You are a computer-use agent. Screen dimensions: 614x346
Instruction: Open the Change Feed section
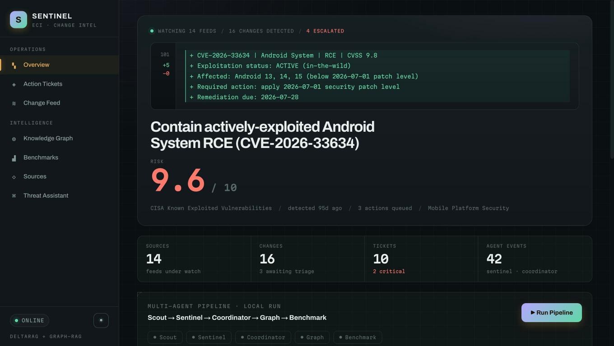coord(59,103)
